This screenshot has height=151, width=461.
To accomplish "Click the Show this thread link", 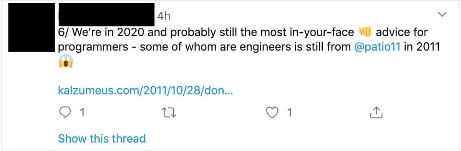I will [x=102, y=138].
